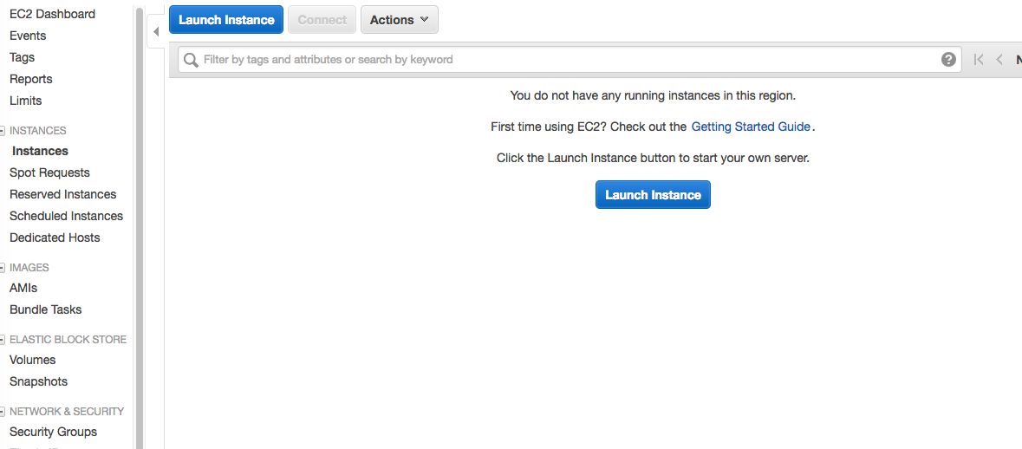Open Spot Requests
This screenshot has width=1022, height=449.
49,172
